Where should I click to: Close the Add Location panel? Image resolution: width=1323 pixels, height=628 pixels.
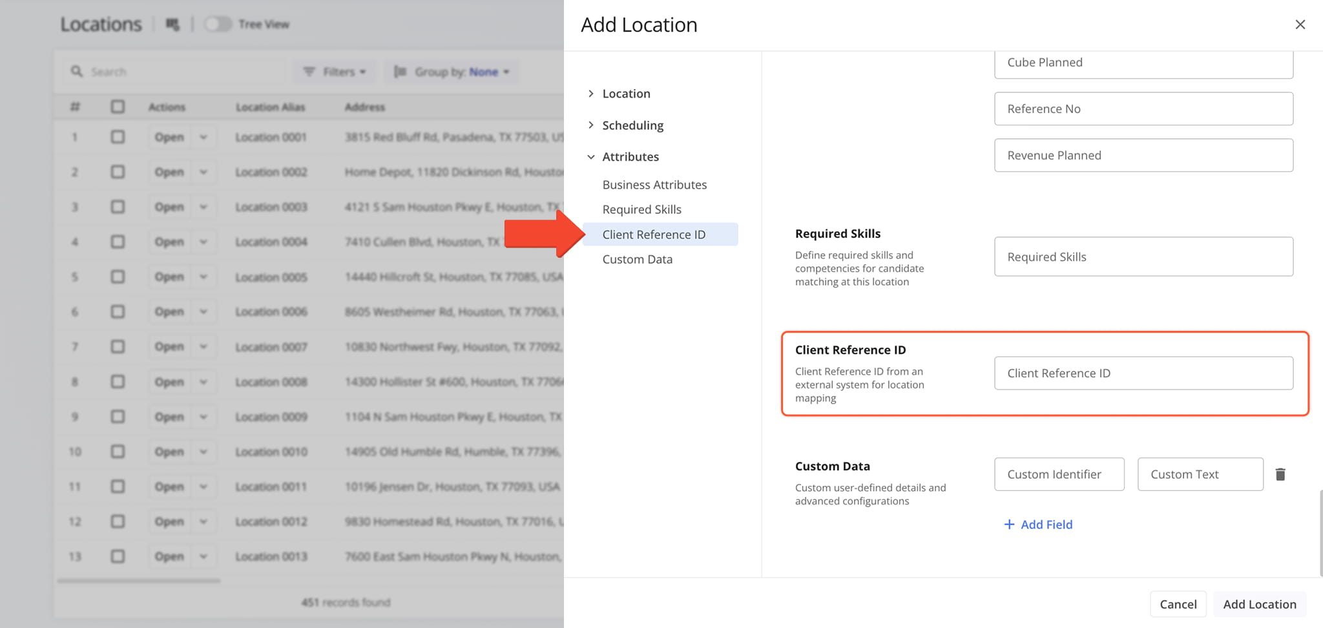(1300, 25)
